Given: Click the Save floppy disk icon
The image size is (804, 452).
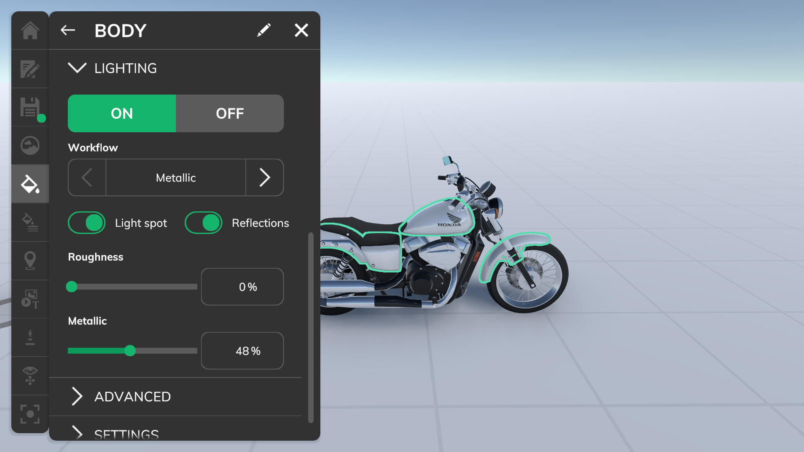Looking at the screenshot, I should [30, 108].
